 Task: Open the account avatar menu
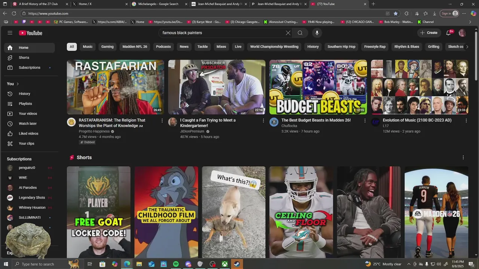[x=462, y=33]
